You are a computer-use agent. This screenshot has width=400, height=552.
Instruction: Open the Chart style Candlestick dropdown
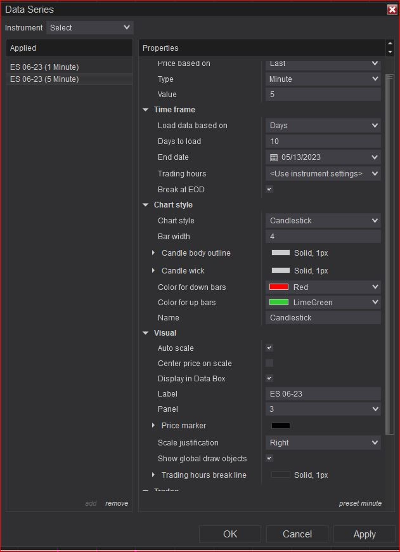tap(323, 221)
